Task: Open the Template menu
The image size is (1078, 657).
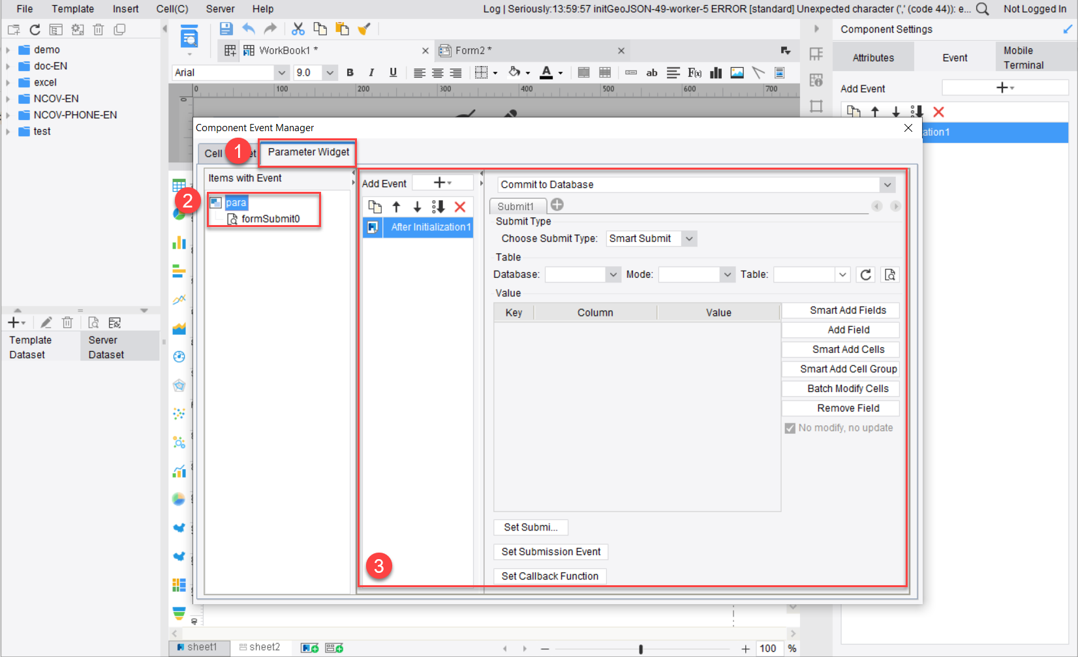Action: pyautogui.click(x=73, y=9)
